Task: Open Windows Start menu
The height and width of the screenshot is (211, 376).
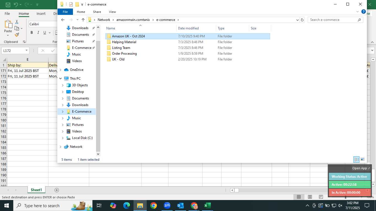Action: 7,206
